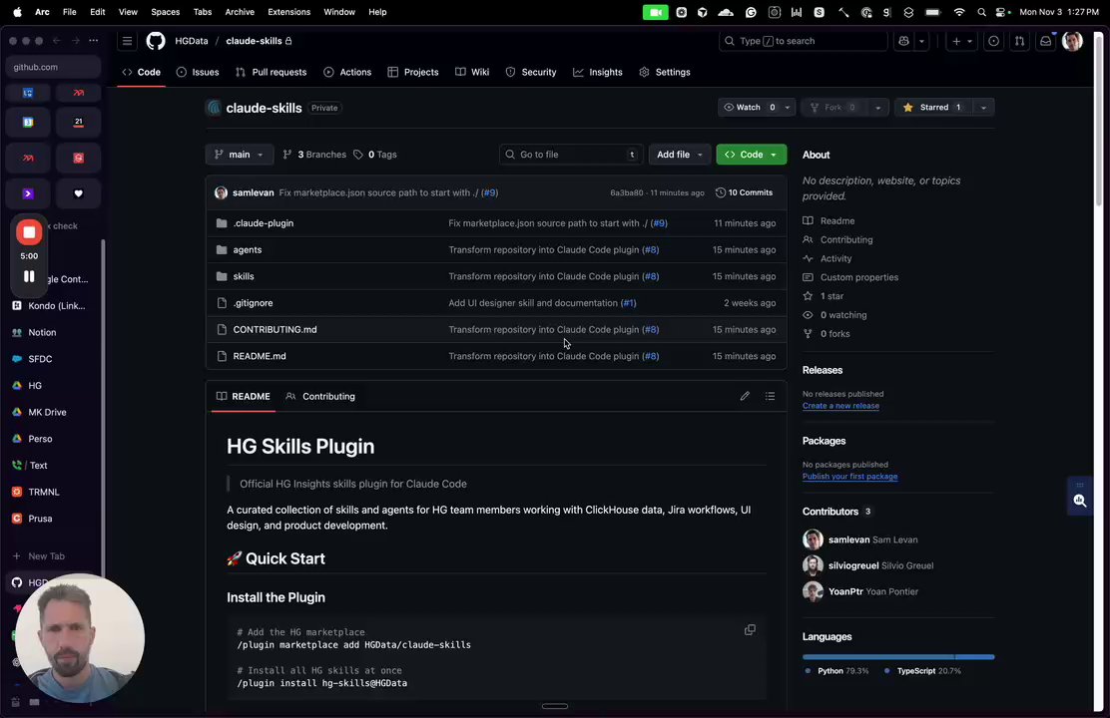Viewport: 1110px width, 718px height.
Task: Open the Projects tab
Action: [413, 72]
